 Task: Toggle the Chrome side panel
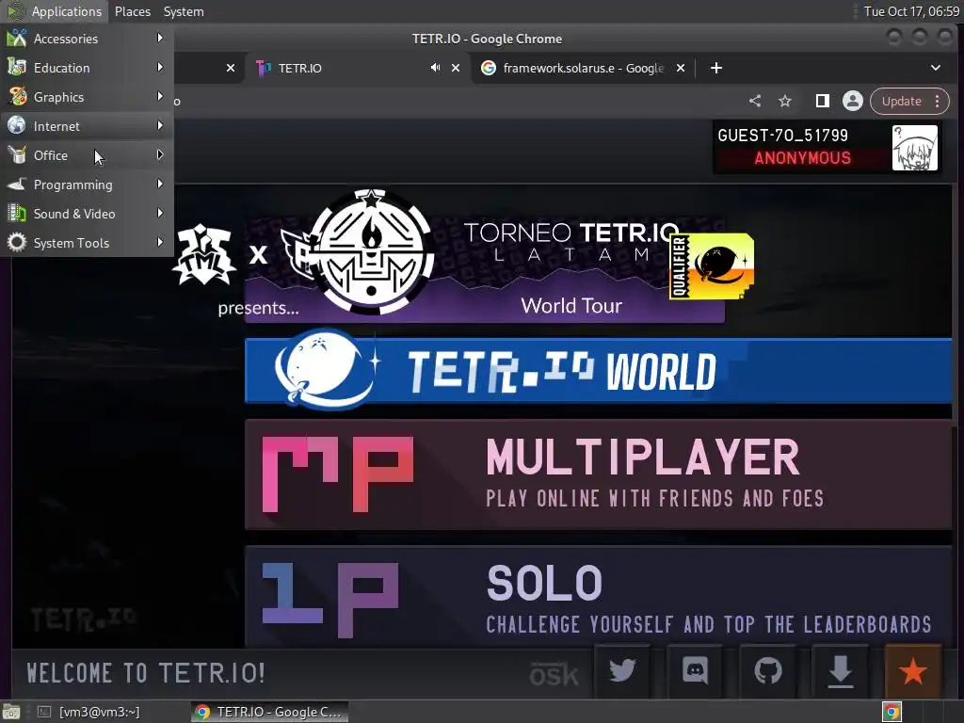click(822, 101)
